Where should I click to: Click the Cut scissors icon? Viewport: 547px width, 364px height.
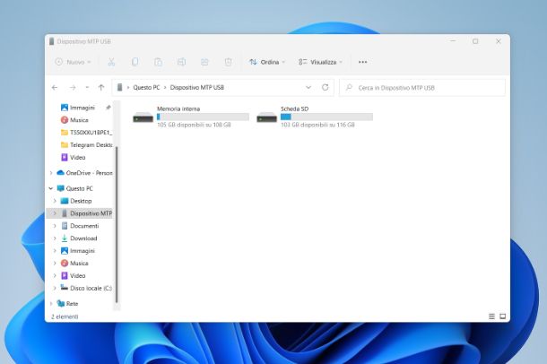coord(111,62)
